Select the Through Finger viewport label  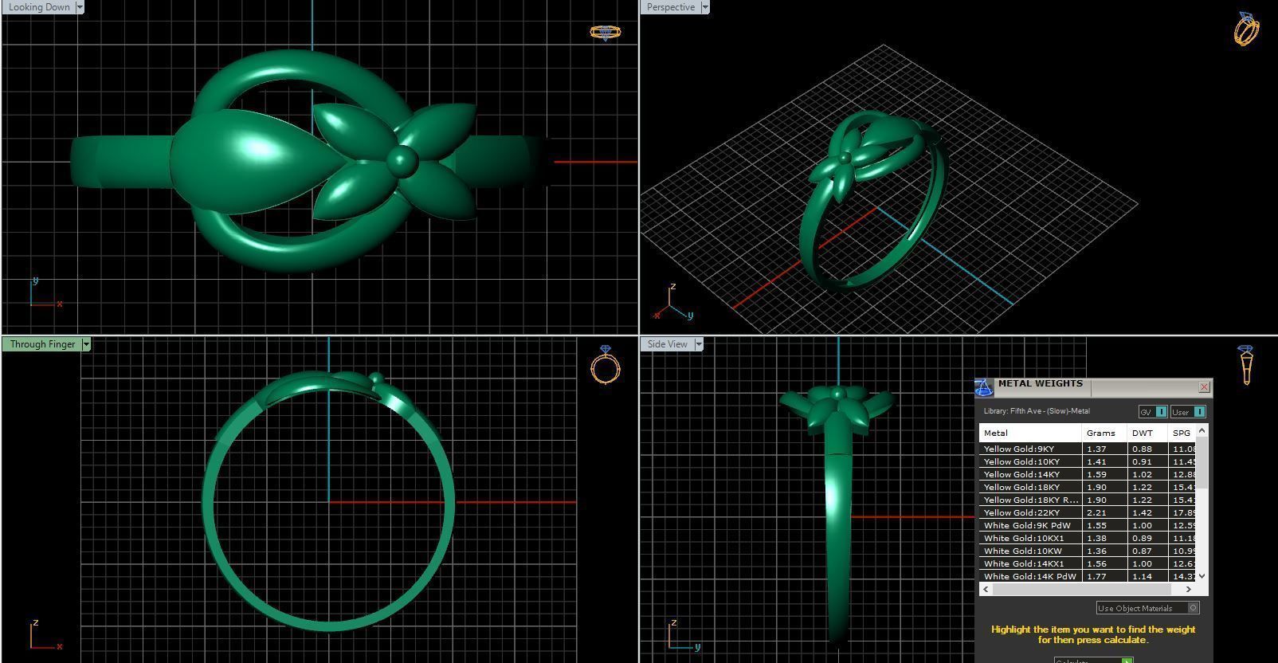(41, 344)
